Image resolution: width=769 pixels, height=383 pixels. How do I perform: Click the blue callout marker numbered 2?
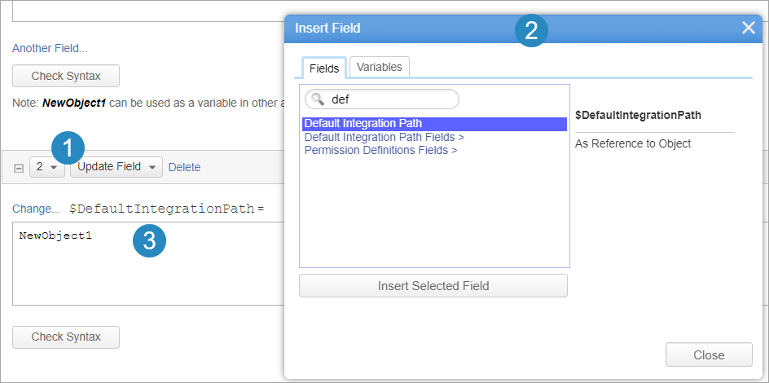tap(531, 31)
